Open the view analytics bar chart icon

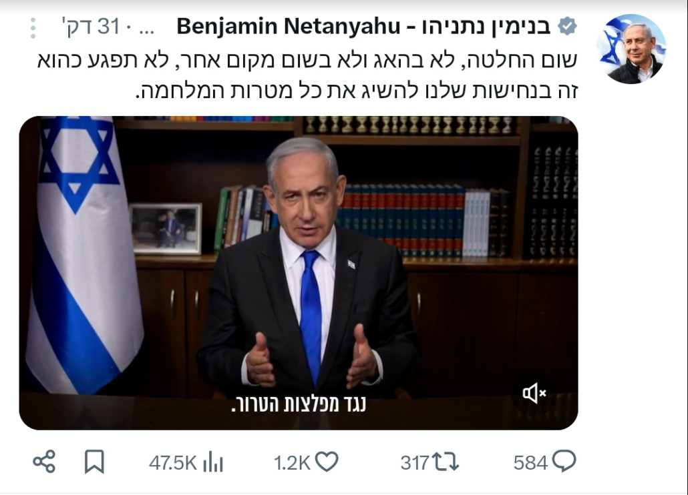point(213,462)
